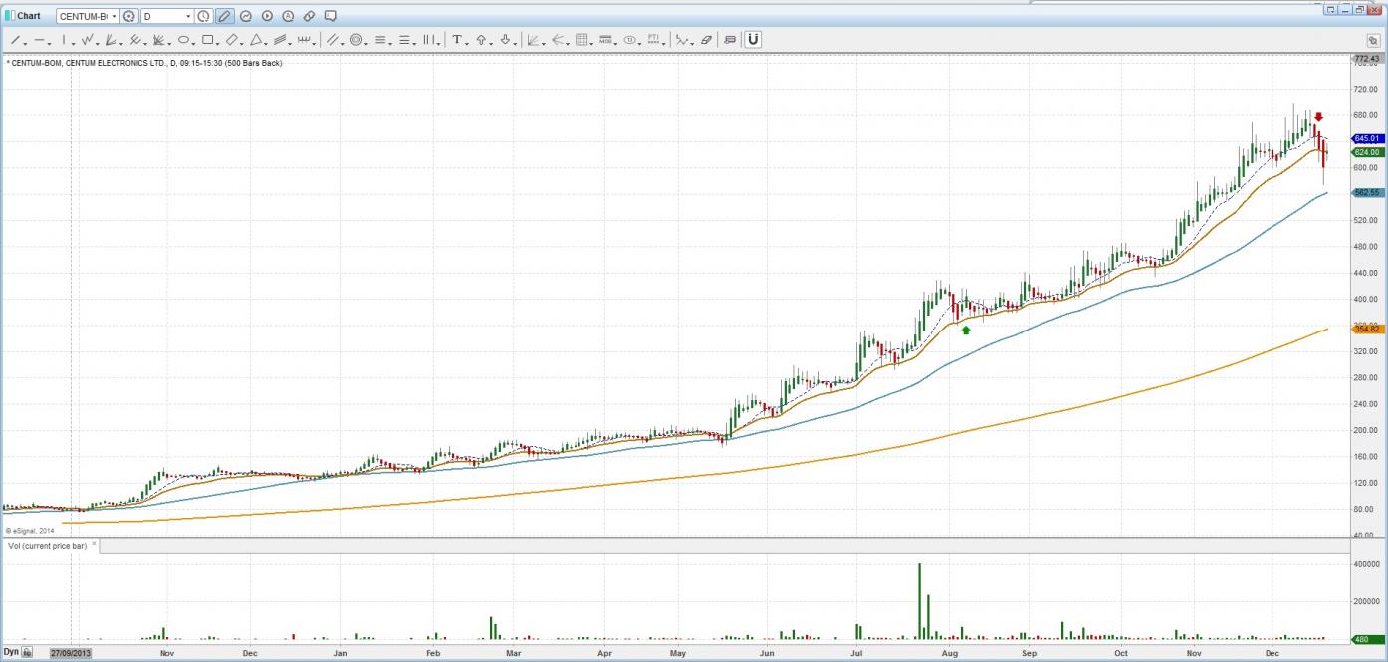Expand the Text tool dropdown arrow
Image resolution: width=1388 pixels, height=662 pixels.
point(468,42)
